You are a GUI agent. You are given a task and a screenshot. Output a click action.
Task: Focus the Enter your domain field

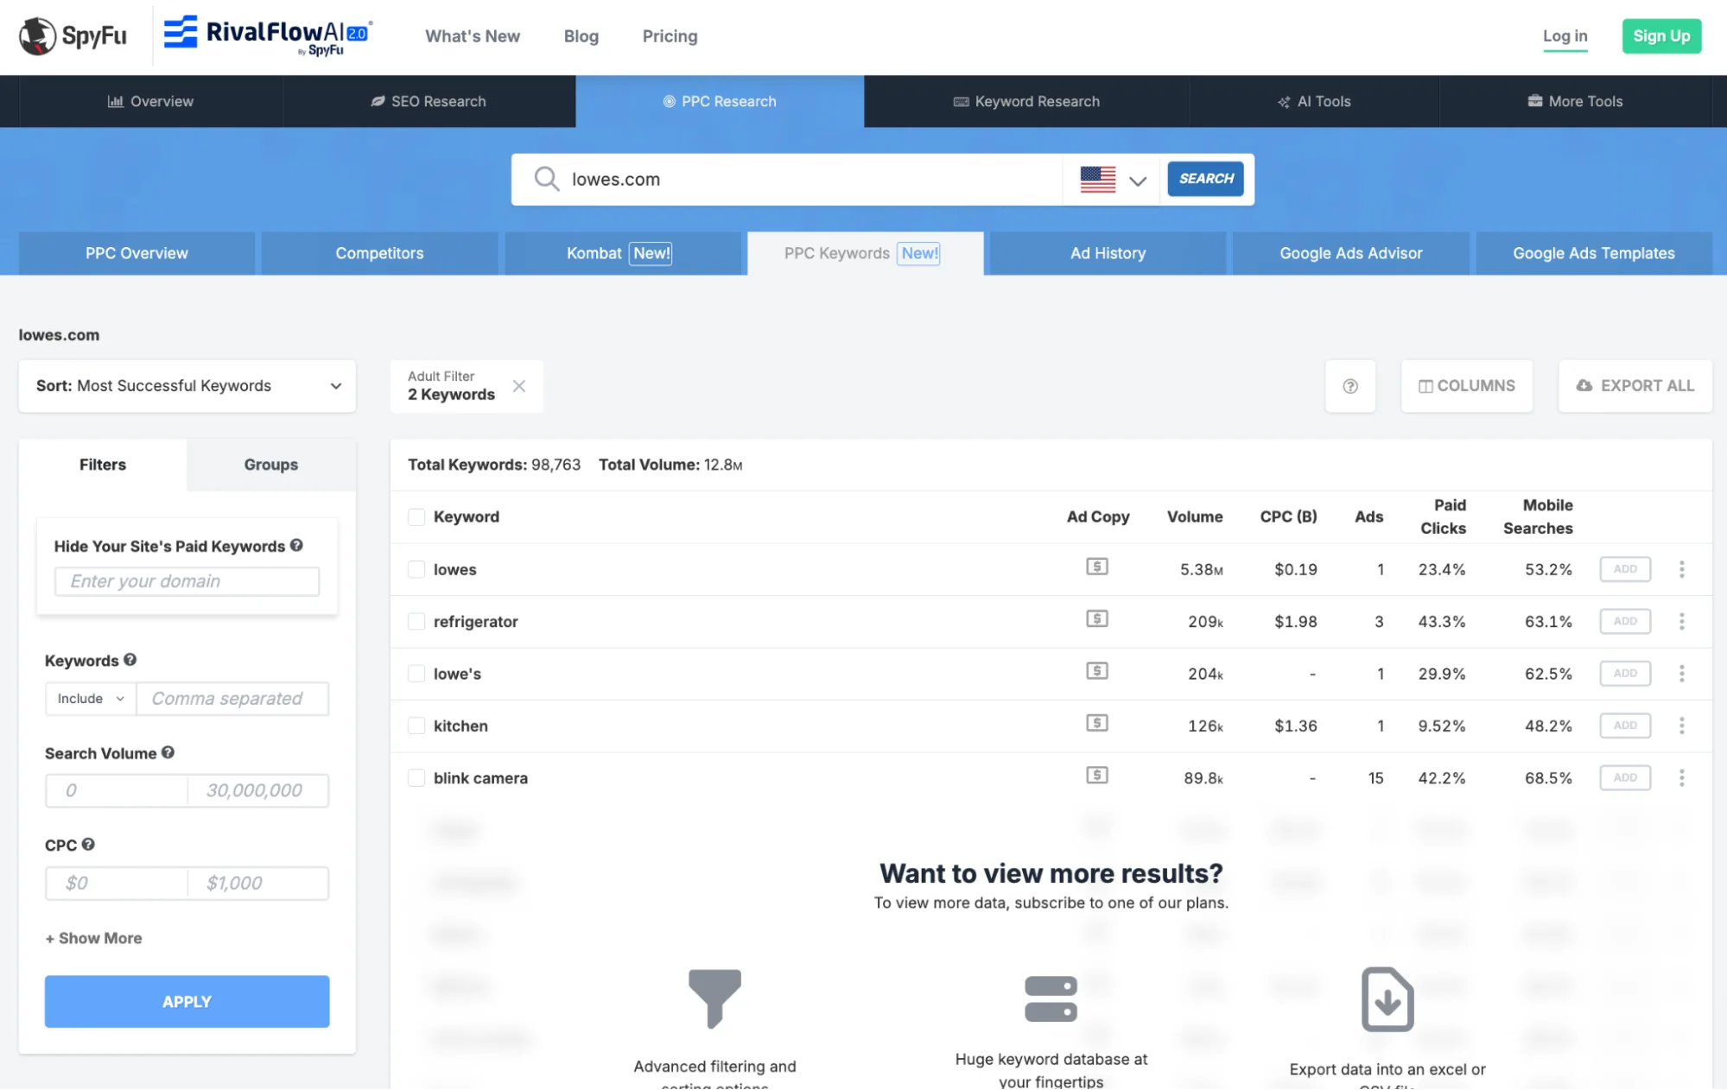pyautogui.click(x=187, y=581)
